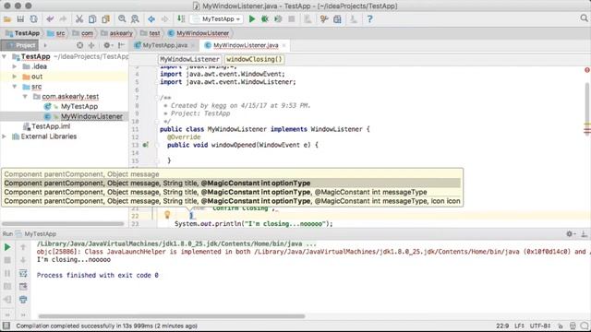591x332 pixels.
Task: Select the MyWindowListener.java editor tab
Action: pos(246,45)
